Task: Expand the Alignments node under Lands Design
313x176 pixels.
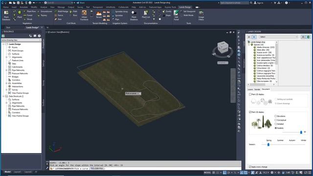Action: (6, 57)
